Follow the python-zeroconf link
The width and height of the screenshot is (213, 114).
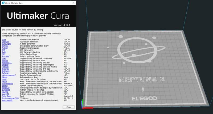point(9,75)
